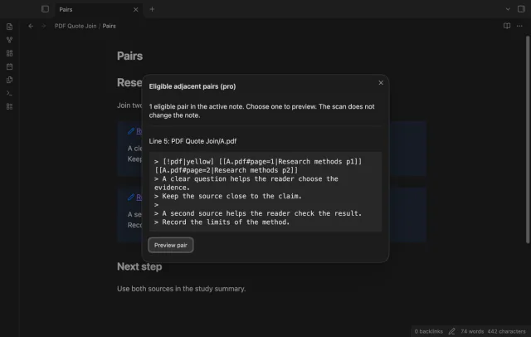This screenshot has height=337, width=531.
Task: Open the canvas icon in ribbon
Action: [9, 53]
